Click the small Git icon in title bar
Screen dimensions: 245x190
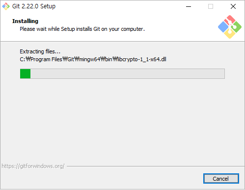[x=6, y=6]
